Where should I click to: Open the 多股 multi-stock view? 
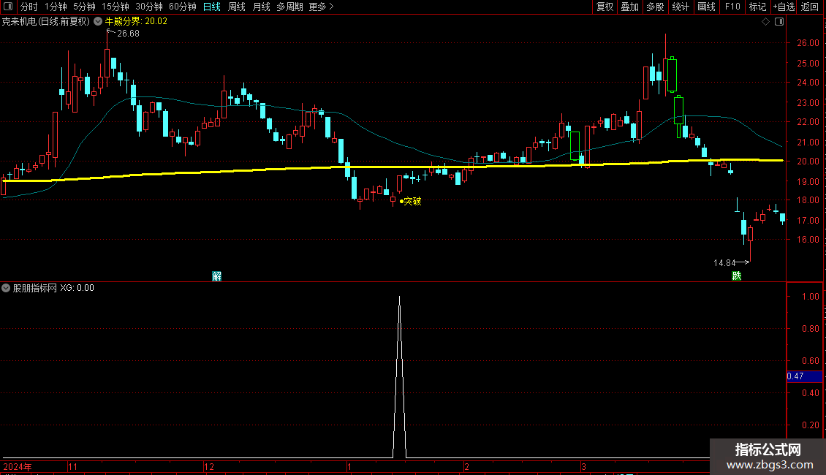click(x=655, y=7)
